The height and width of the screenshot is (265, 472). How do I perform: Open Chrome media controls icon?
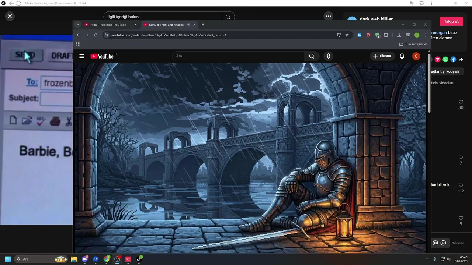click(408, 35)
